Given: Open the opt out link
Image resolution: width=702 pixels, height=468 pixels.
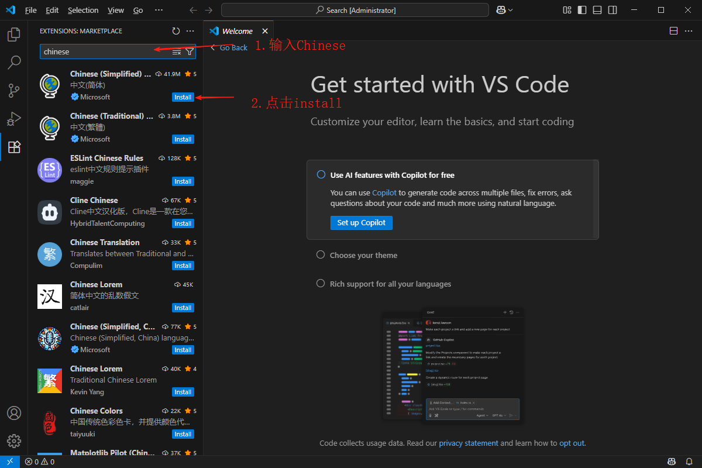Looking at the screenshot, I should pos(572,443).
